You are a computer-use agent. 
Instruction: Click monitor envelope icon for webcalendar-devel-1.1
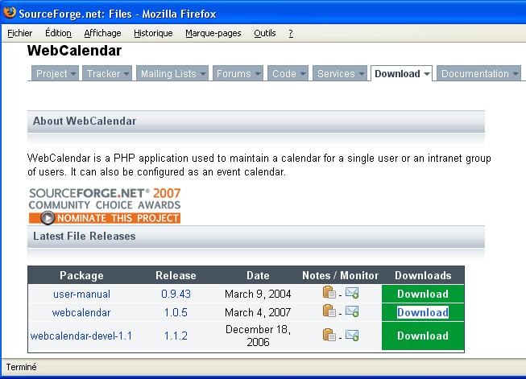point(352,335)
